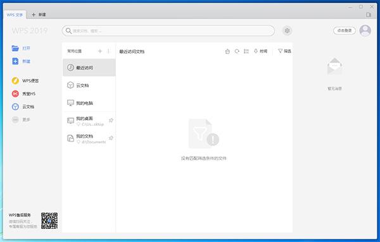The image size is (380, 242).
Task: Sort documents by 时间
Action: coord(260,51)
